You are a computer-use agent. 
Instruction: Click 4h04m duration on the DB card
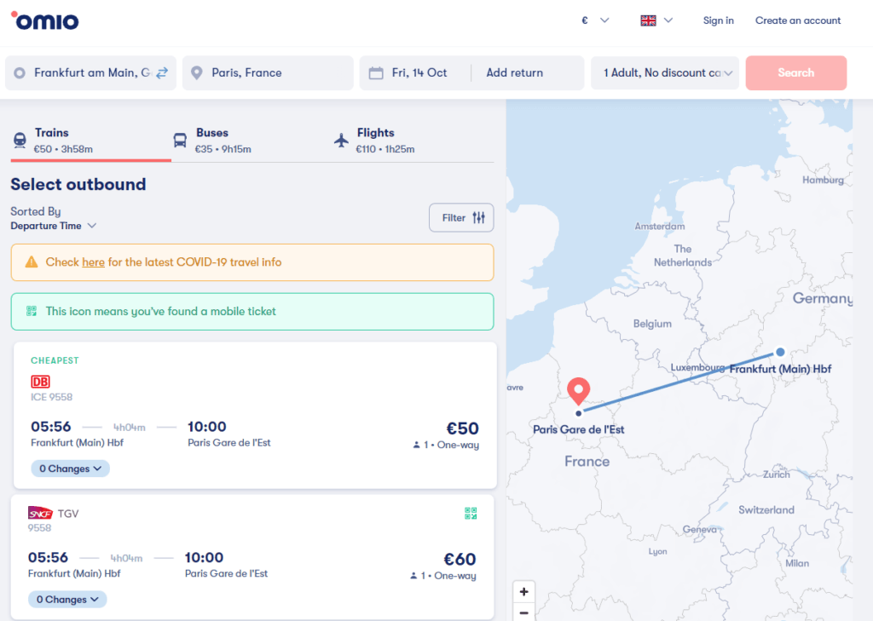[130, 428]
